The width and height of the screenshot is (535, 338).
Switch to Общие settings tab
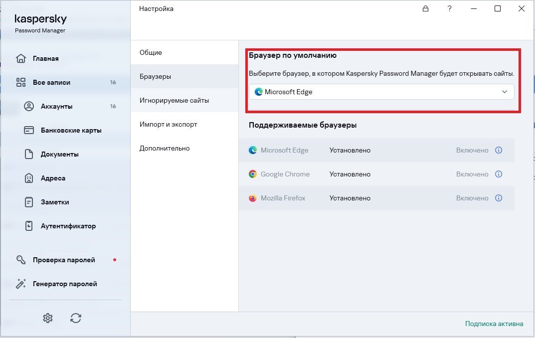coord(184,52)
